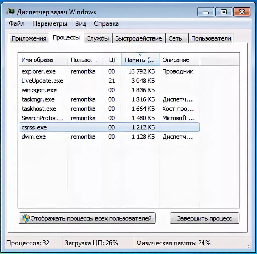The height and width of the screenshot is (254, 257).
Task: Click remontka user in dwm.exe row
Action: [83, 137]
